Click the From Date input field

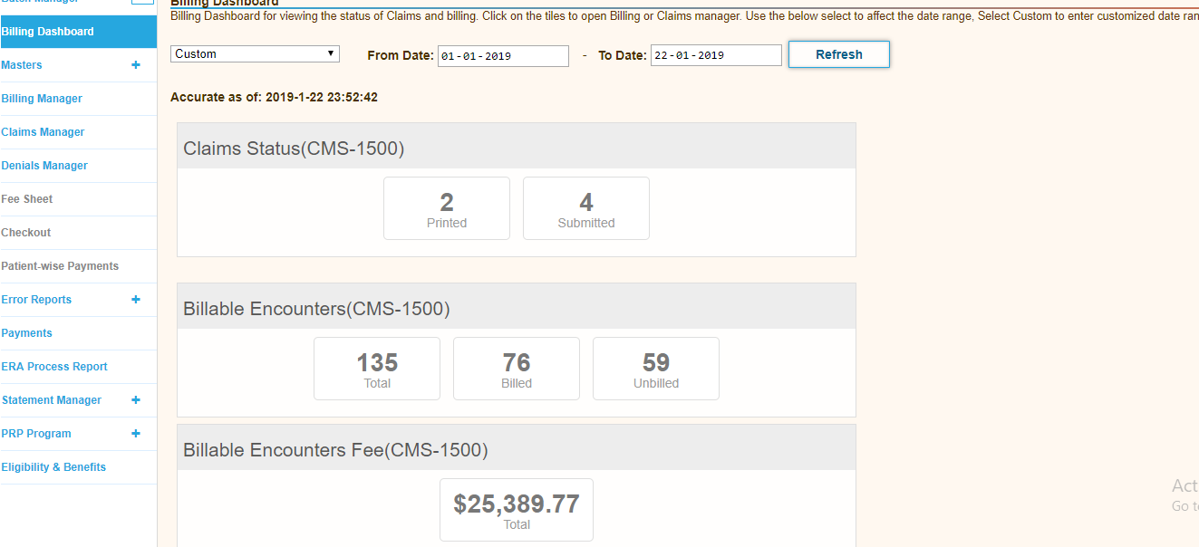pyautogui.click(x=503, y=56)
